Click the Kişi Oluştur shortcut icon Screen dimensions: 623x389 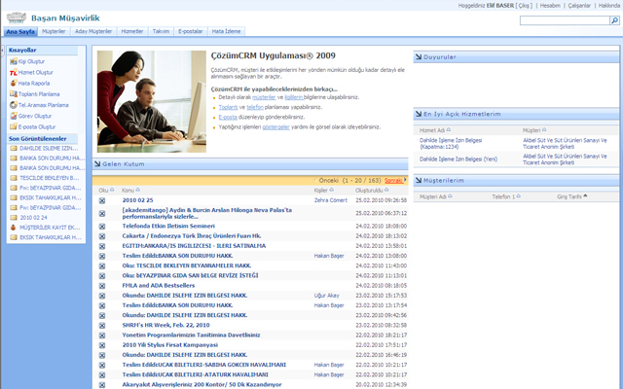(x=13, y=61)
